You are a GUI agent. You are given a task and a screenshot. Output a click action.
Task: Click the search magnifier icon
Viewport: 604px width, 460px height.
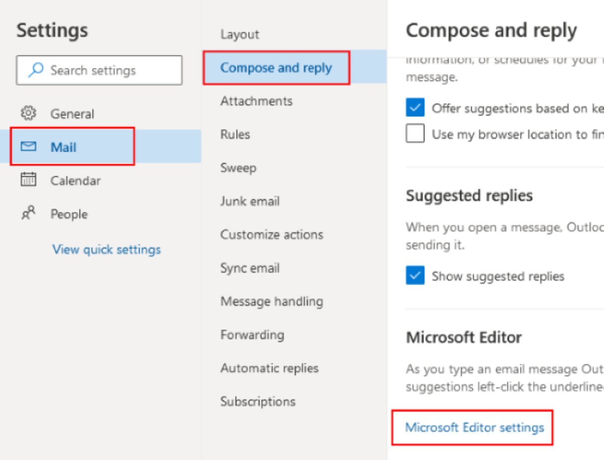point(35,70)
